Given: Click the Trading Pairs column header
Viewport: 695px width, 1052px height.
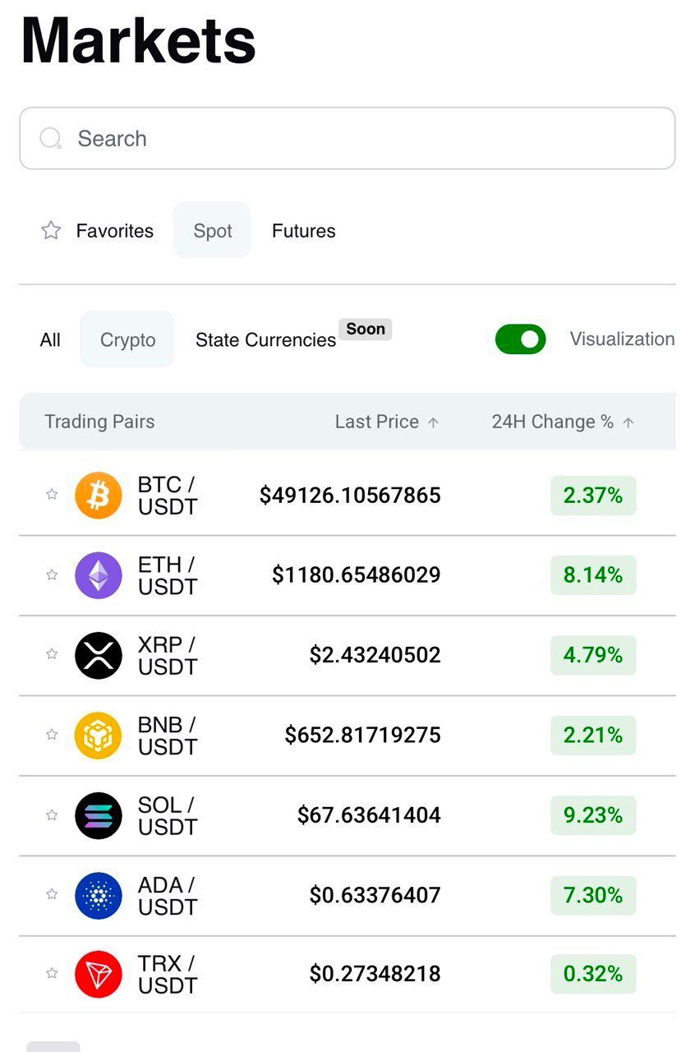Looking at the screenshot, I should (99, 422).
